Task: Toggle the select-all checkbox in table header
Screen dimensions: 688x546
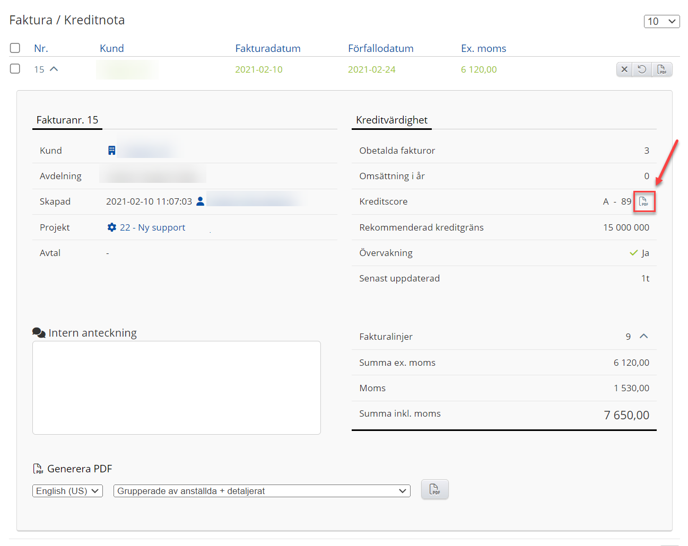Action: coord(15,48)
